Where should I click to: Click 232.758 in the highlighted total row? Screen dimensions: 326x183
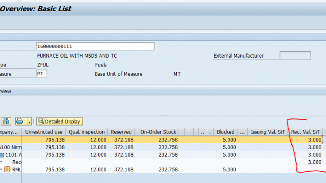[168, 140]
